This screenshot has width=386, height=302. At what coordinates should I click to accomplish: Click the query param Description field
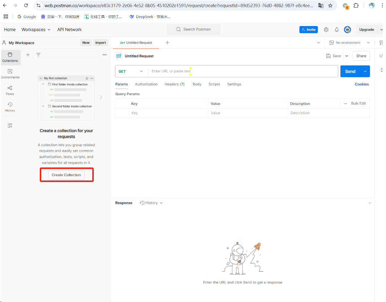(328, 113)
